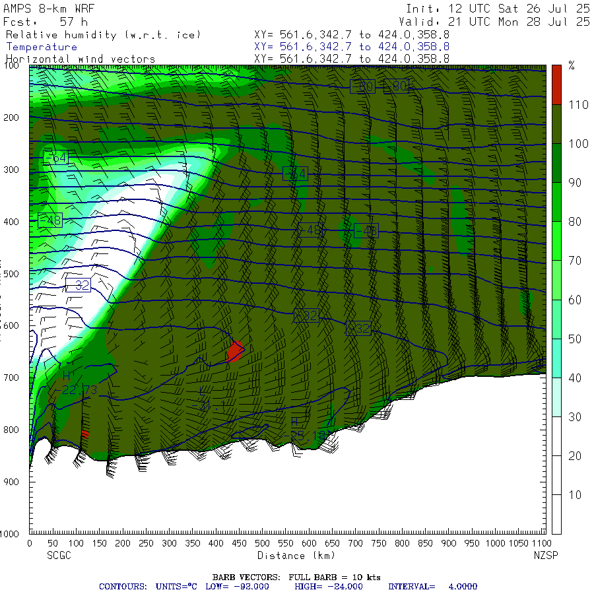
Task: Click the "Horizontal wind vectors" legend text
Action: (x=81, y=59)
